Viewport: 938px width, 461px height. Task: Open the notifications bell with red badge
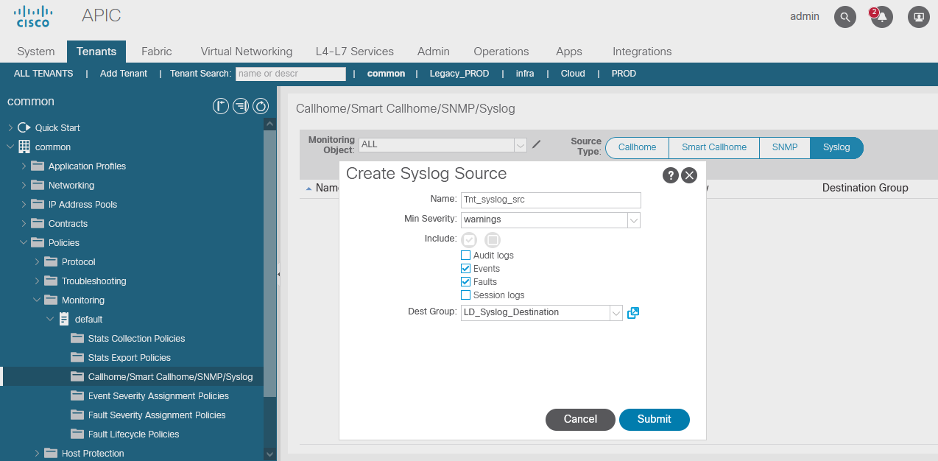click(x=881, y=17)
